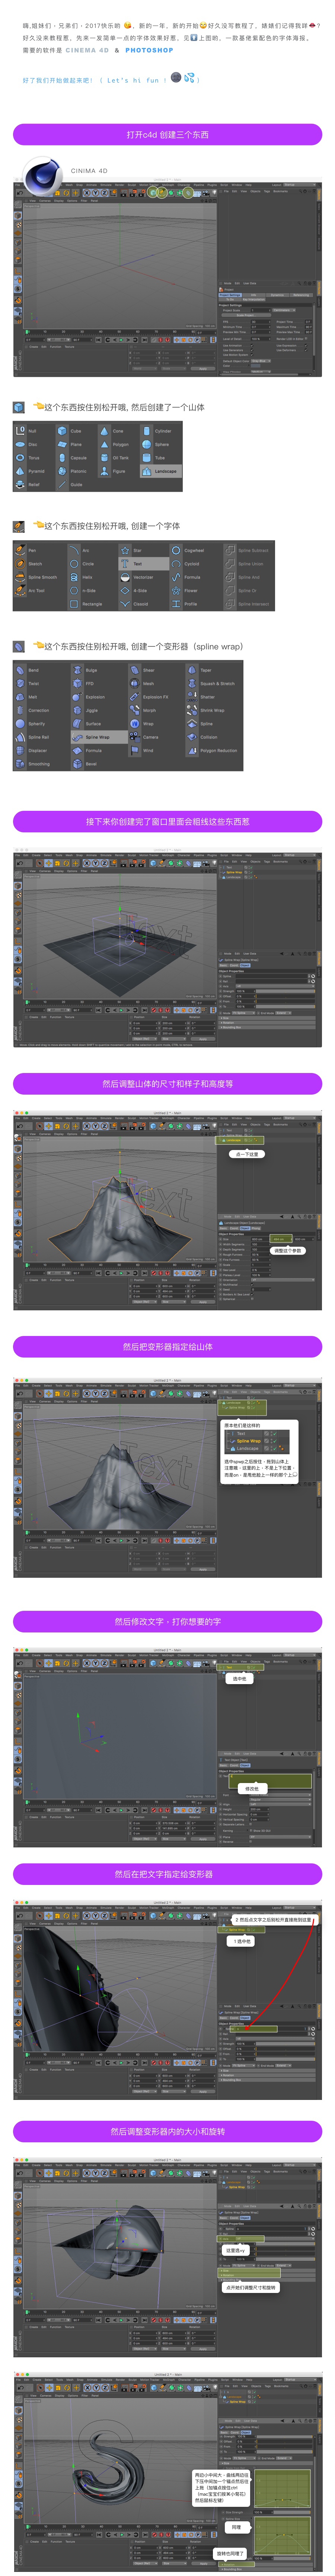Click the PHOTOSHOP text in the intro

[149, 50]
